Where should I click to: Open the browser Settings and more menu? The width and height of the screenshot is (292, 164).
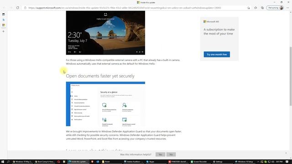pos(288,8)
